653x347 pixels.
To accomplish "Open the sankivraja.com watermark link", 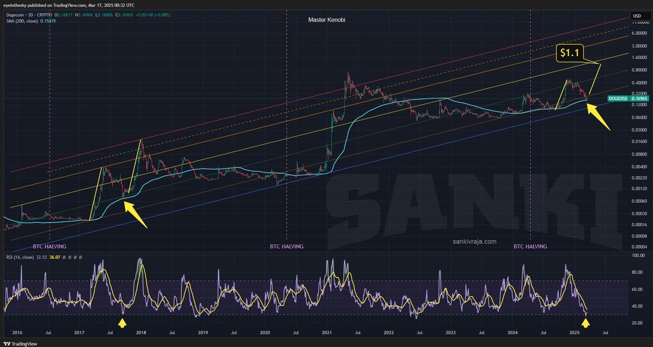I will pos(474,241).
